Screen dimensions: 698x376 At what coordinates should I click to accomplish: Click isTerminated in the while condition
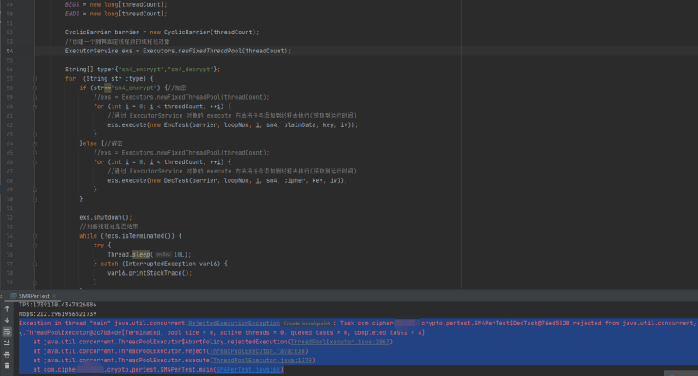tap(146, 236)
